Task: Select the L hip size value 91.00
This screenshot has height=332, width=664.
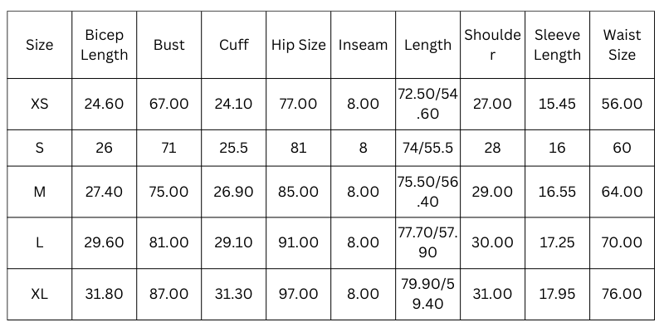Action: click(x=299, y=242)
